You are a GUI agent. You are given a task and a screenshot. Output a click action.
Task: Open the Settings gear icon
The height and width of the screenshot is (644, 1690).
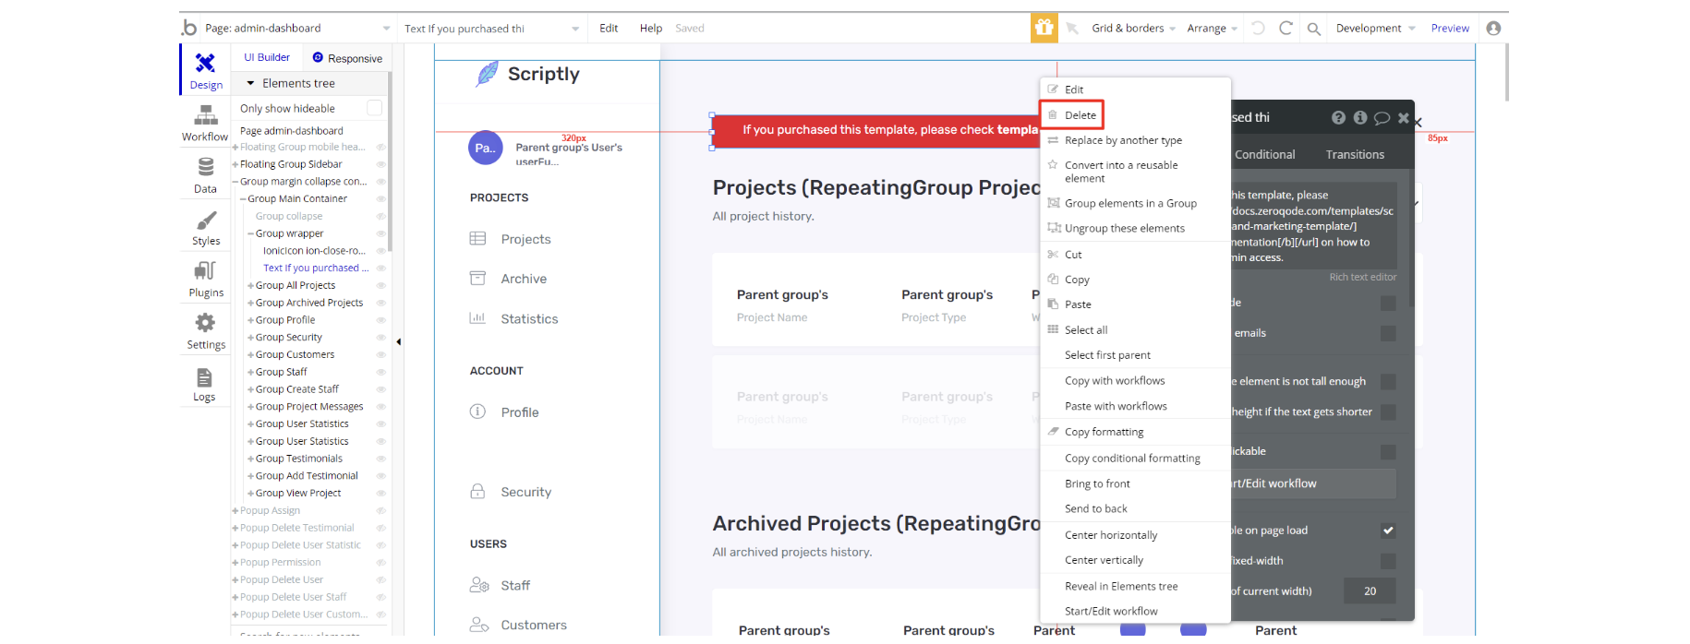point(205,324)
